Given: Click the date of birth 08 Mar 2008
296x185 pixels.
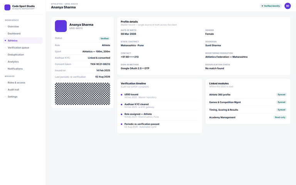Looking at the screenshot, I should pos(128,34).
